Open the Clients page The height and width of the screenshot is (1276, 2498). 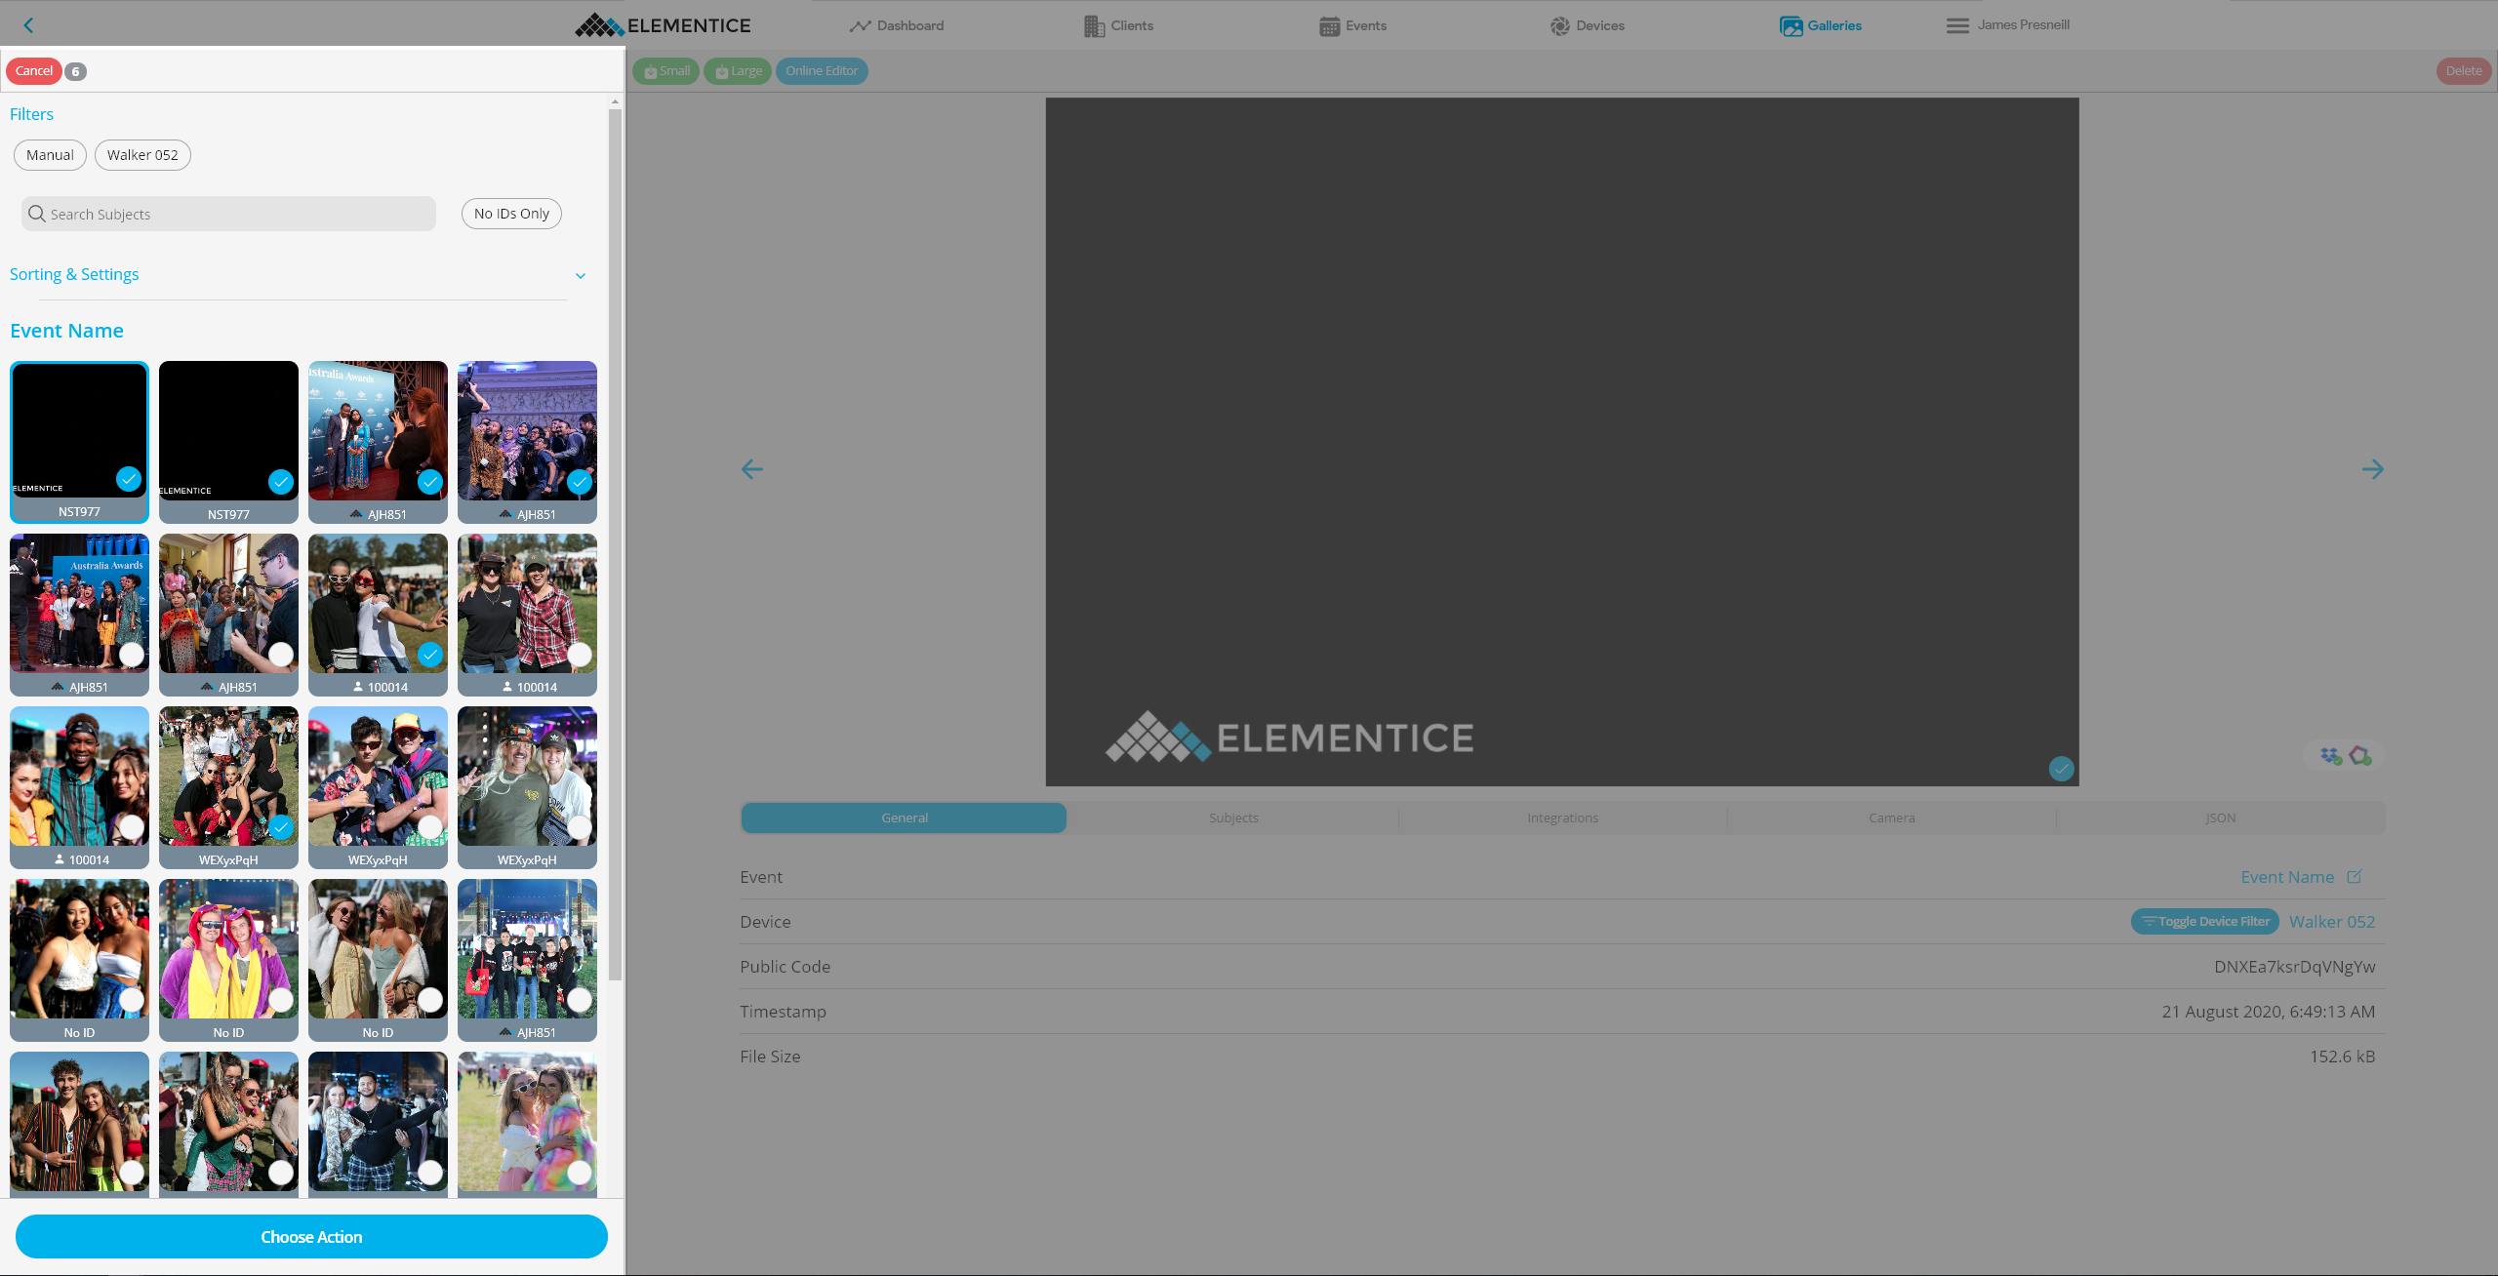pos(1118,25)
